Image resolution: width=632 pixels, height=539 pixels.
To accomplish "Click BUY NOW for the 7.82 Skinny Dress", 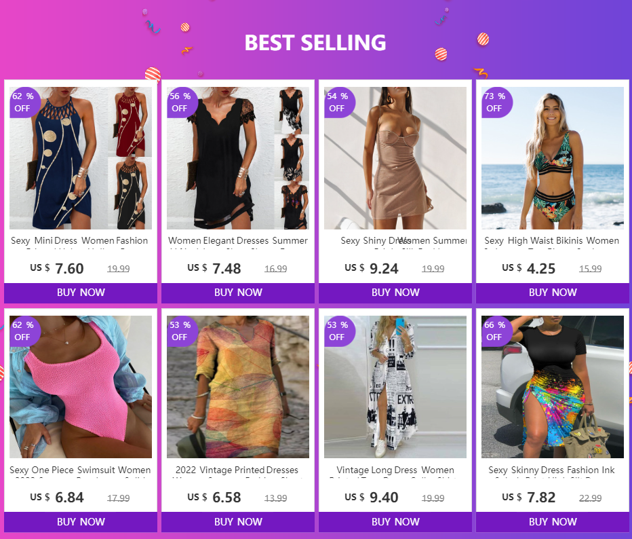I will (x=553, y=521).
